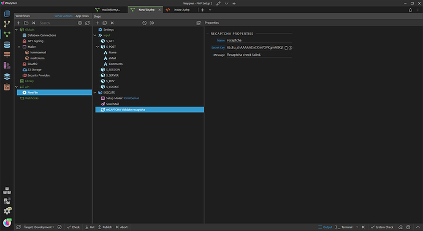Open a new tab with plus
The width and height of the screenshot is (423, 231).
(x=202, y=10)
